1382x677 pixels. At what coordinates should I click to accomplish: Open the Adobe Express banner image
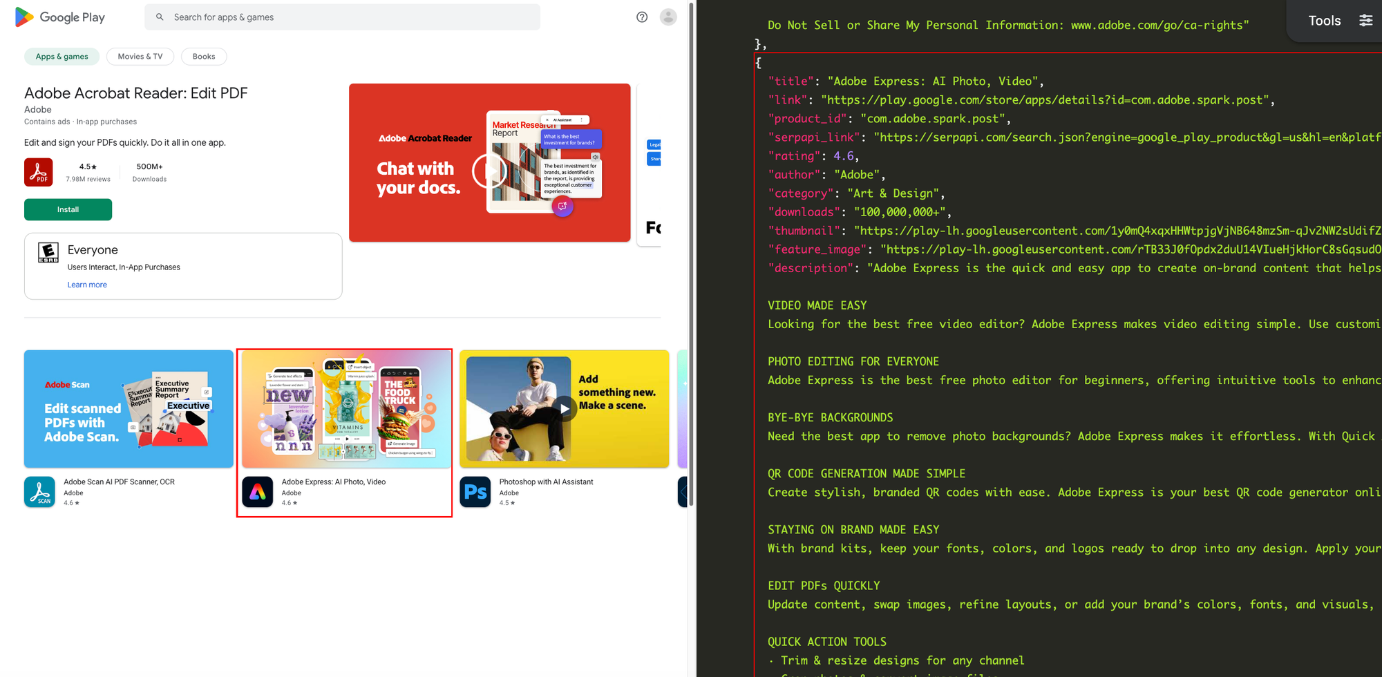click(346, 409)
